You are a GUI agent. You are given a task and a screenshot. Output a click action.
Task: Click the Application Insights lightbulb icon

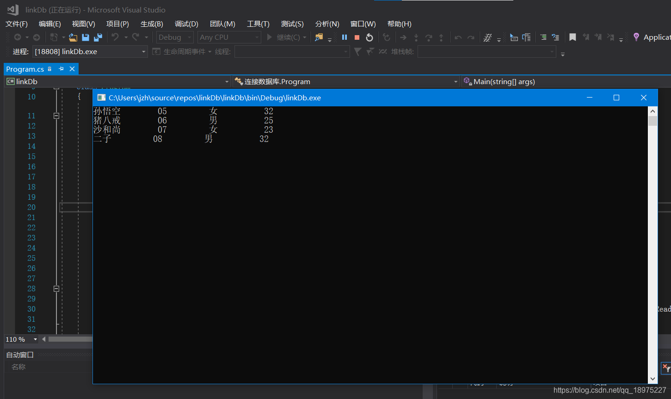pyautogui.click(x=636, y=37)
